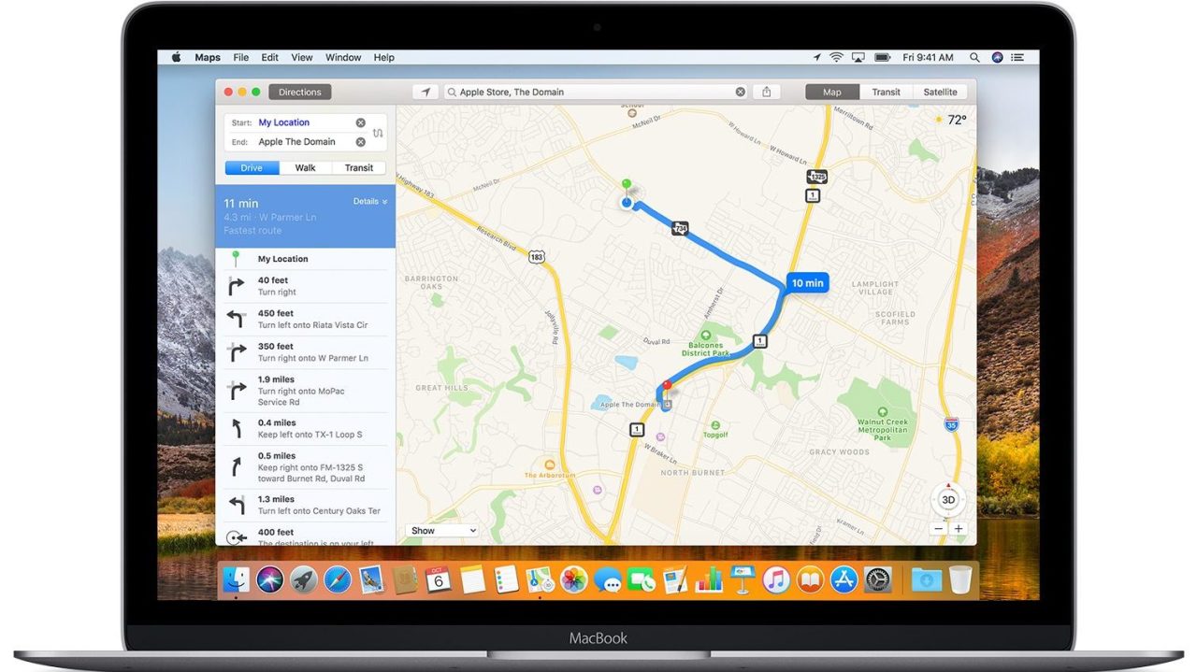Open the Show dropdown on map

click(x=444, y=531)
